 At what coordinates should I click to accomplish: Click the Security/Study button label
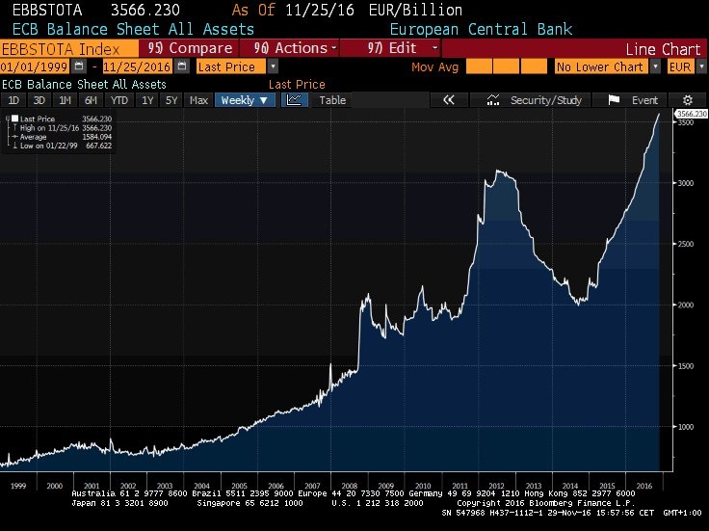[x=546, y=100]
